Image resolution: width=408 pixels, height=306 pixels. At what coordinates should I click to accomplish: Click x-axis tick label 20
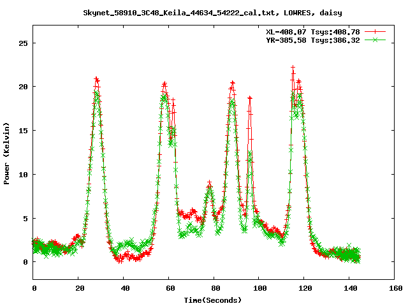click(80, 288)
